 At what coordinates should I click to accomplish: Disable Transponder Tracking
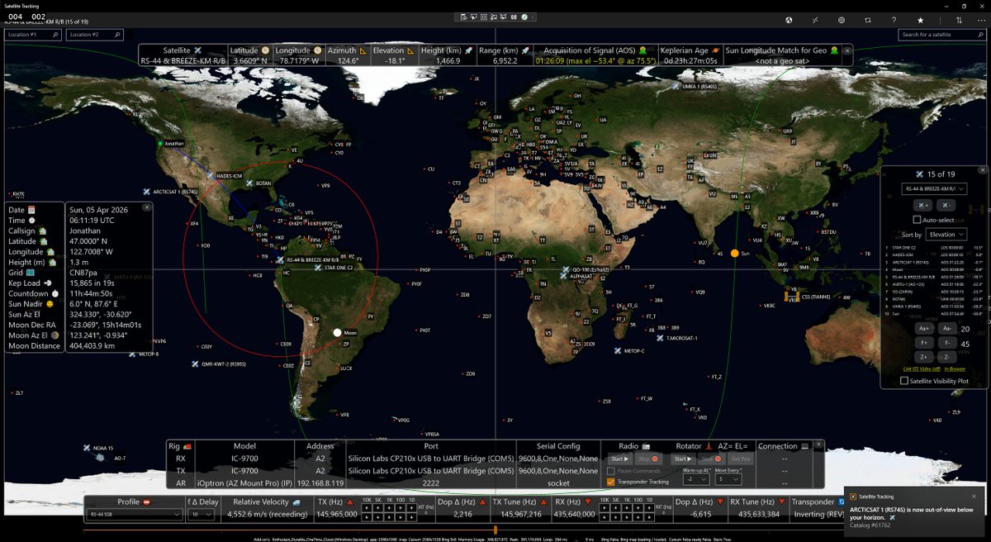click(x=610, y=482)
